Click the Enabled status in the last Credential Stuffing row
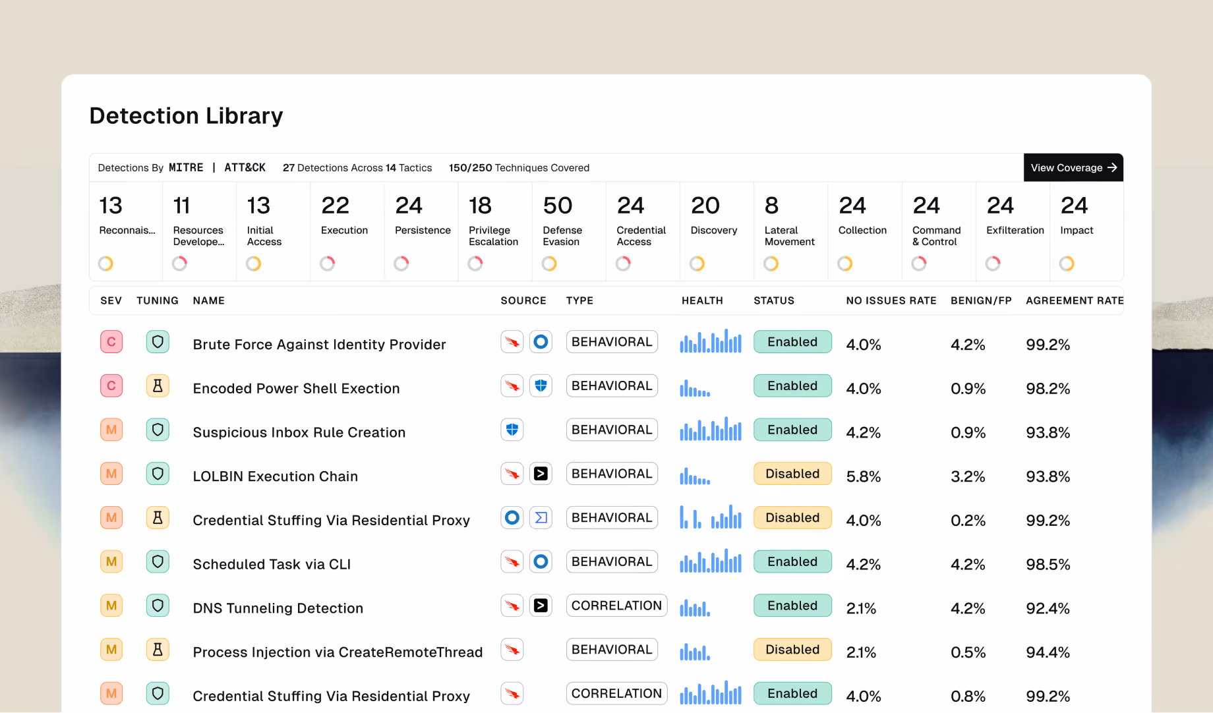1213x713 pixels. pyautogui.click(x=792, y=693)
